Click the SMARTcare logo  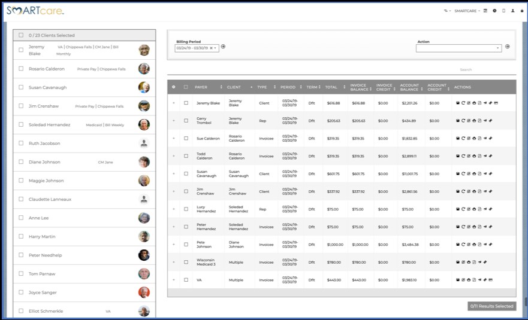[35, 11]
